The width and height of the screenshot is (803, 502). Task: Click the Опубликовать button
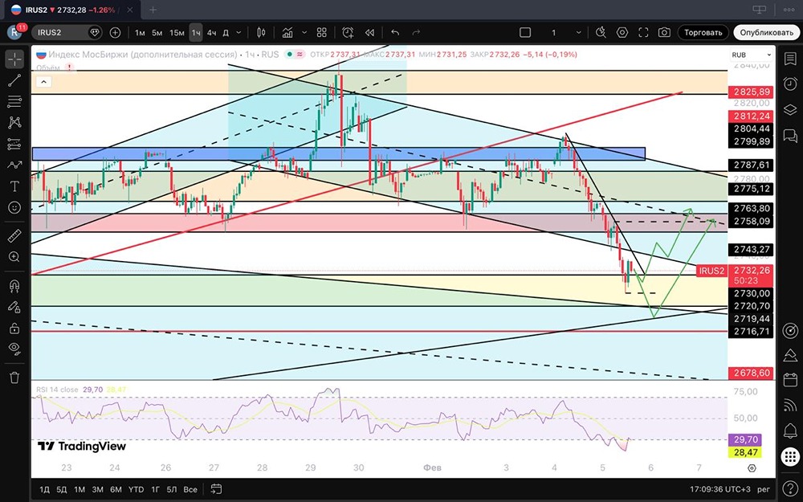tap(766, 32)
